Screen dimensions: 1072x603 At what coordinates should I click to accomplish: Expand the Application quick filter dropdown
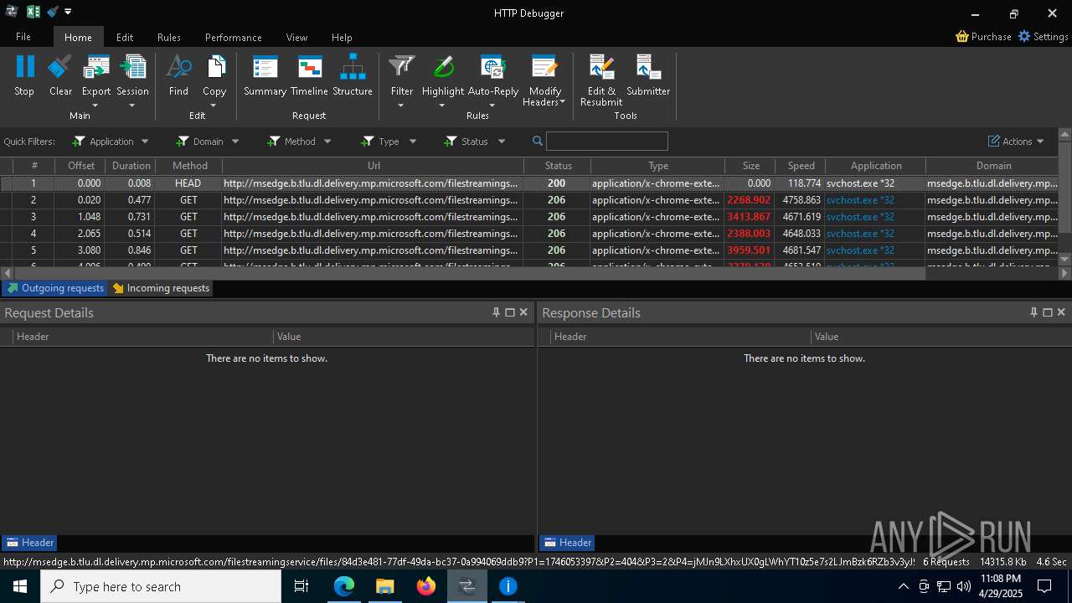point(145,142)
